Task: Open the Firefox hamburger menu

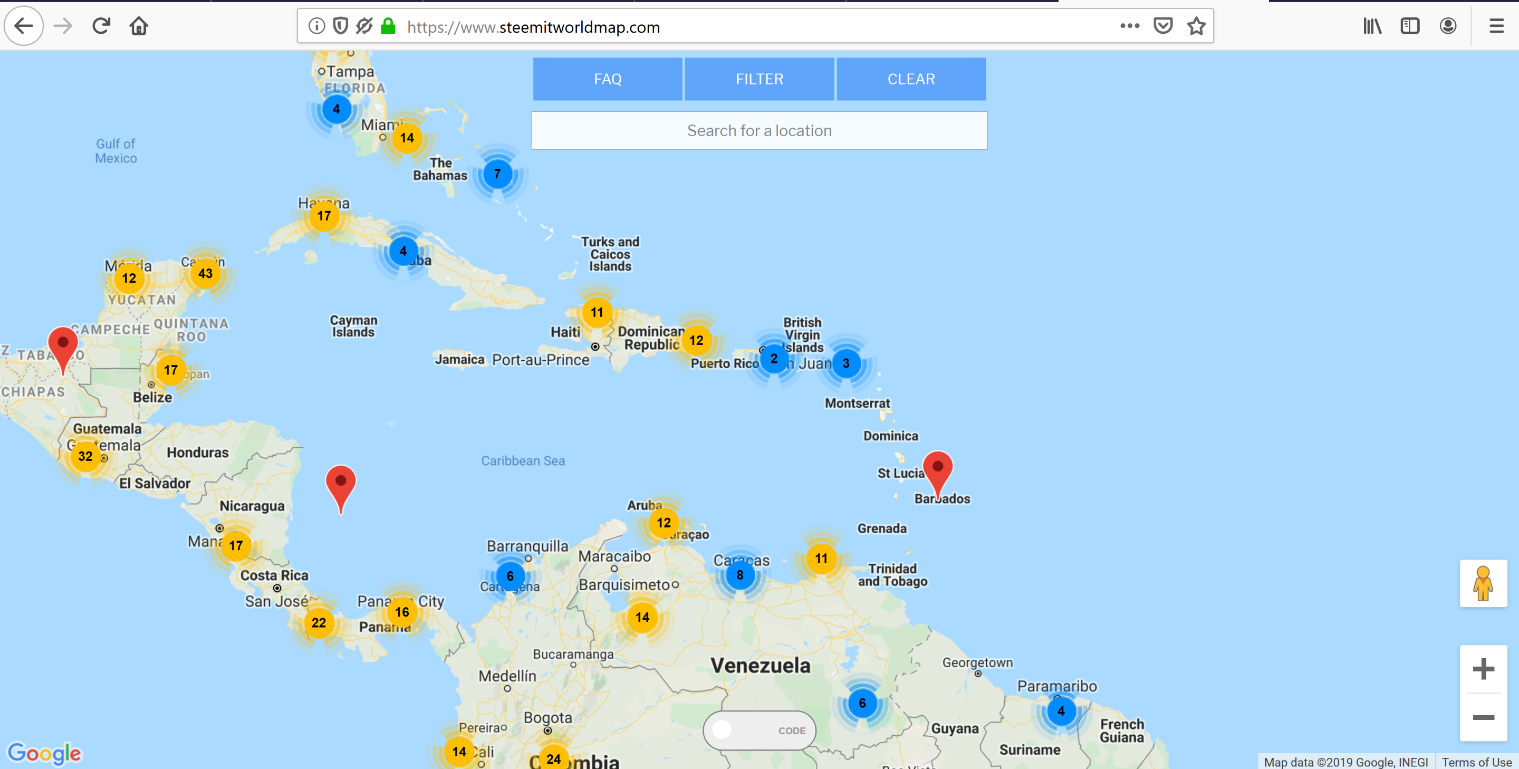Action: click(x=1496, y=26)
